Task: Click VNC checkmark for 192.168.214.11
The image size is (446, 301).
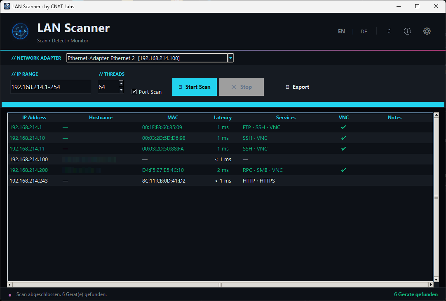Action: (x=344, y=149)
